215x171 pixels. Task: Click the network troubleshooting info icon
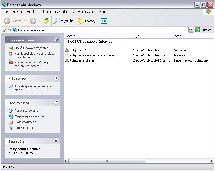pos(11,87)
